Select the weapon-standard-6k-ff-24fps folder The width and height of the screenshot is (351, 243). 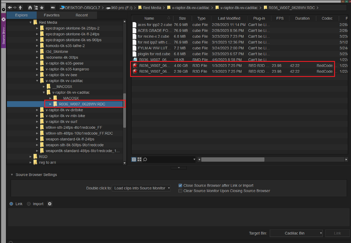(70, 139)
